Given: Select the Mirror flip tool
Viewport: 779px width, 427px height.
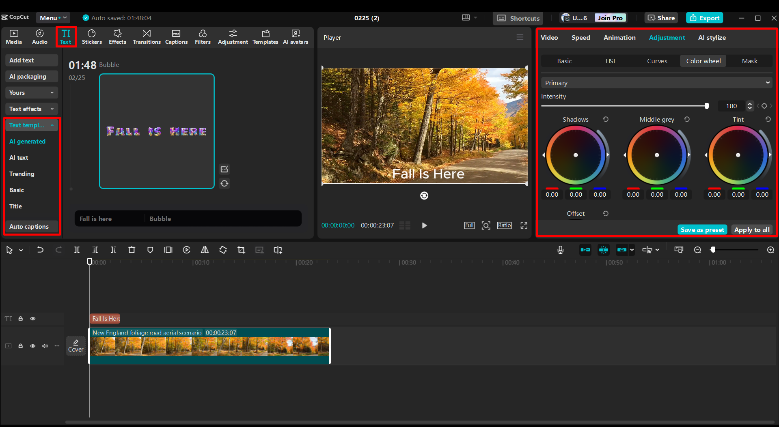Looking at the screenshot, I should tap(205, 250).
